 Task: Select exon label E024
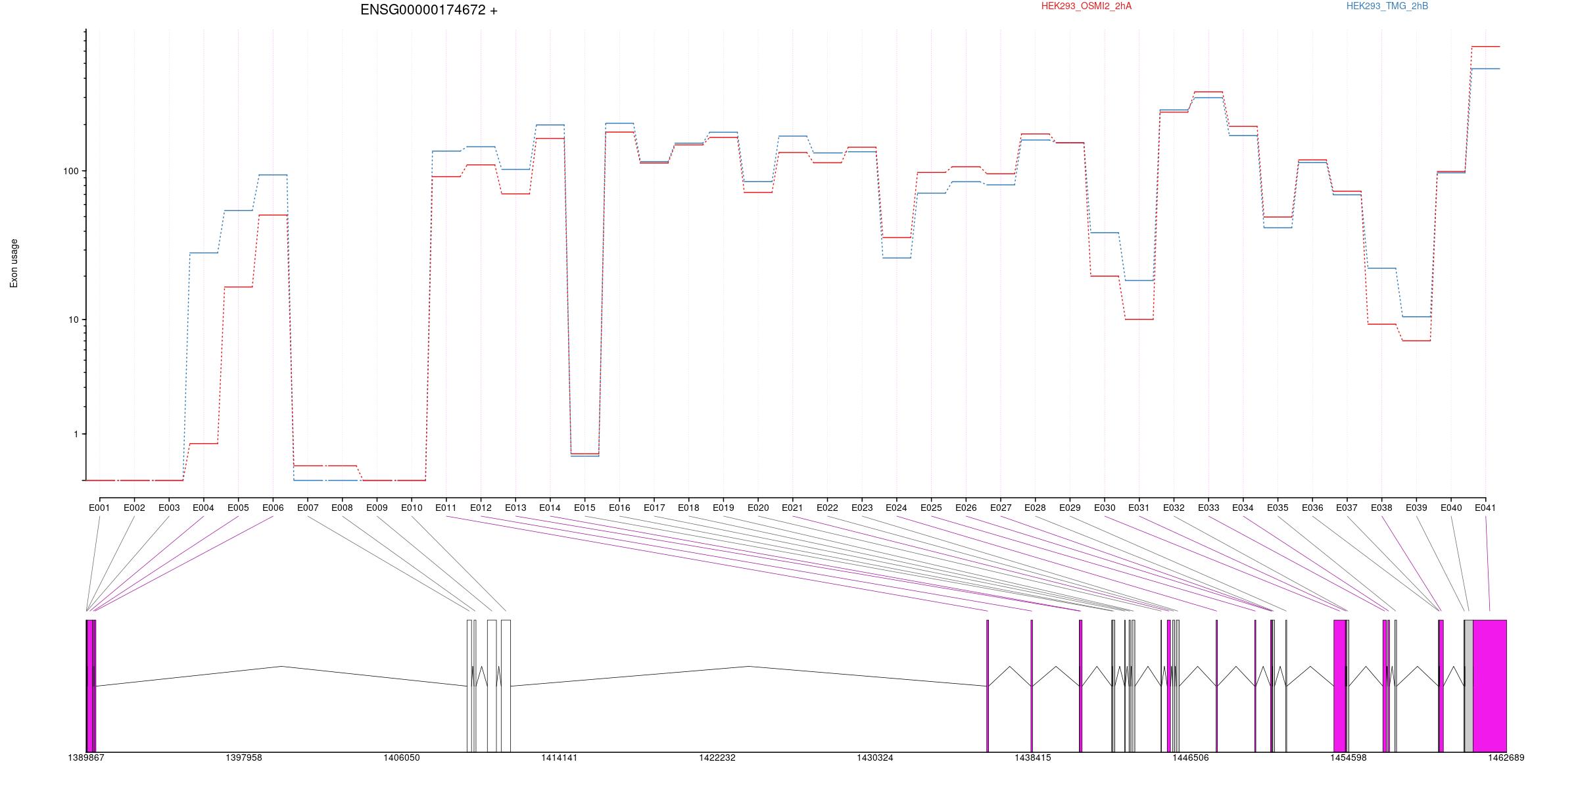(896, 508)
